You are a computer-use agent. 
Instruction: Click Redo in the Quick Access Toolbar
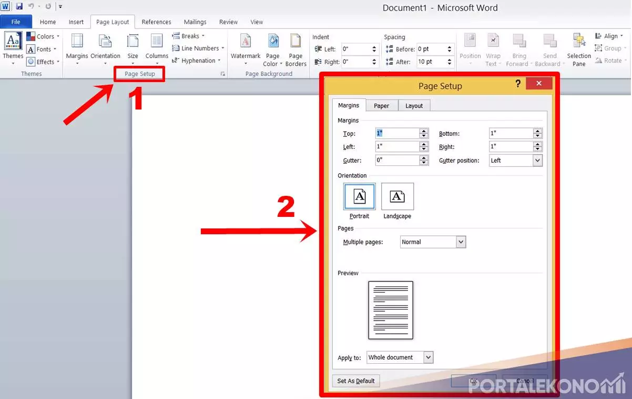[x=48, y=6]
